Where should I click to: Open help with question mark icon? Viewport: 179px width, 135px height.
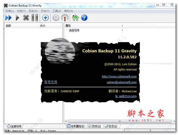click(84, 18)
